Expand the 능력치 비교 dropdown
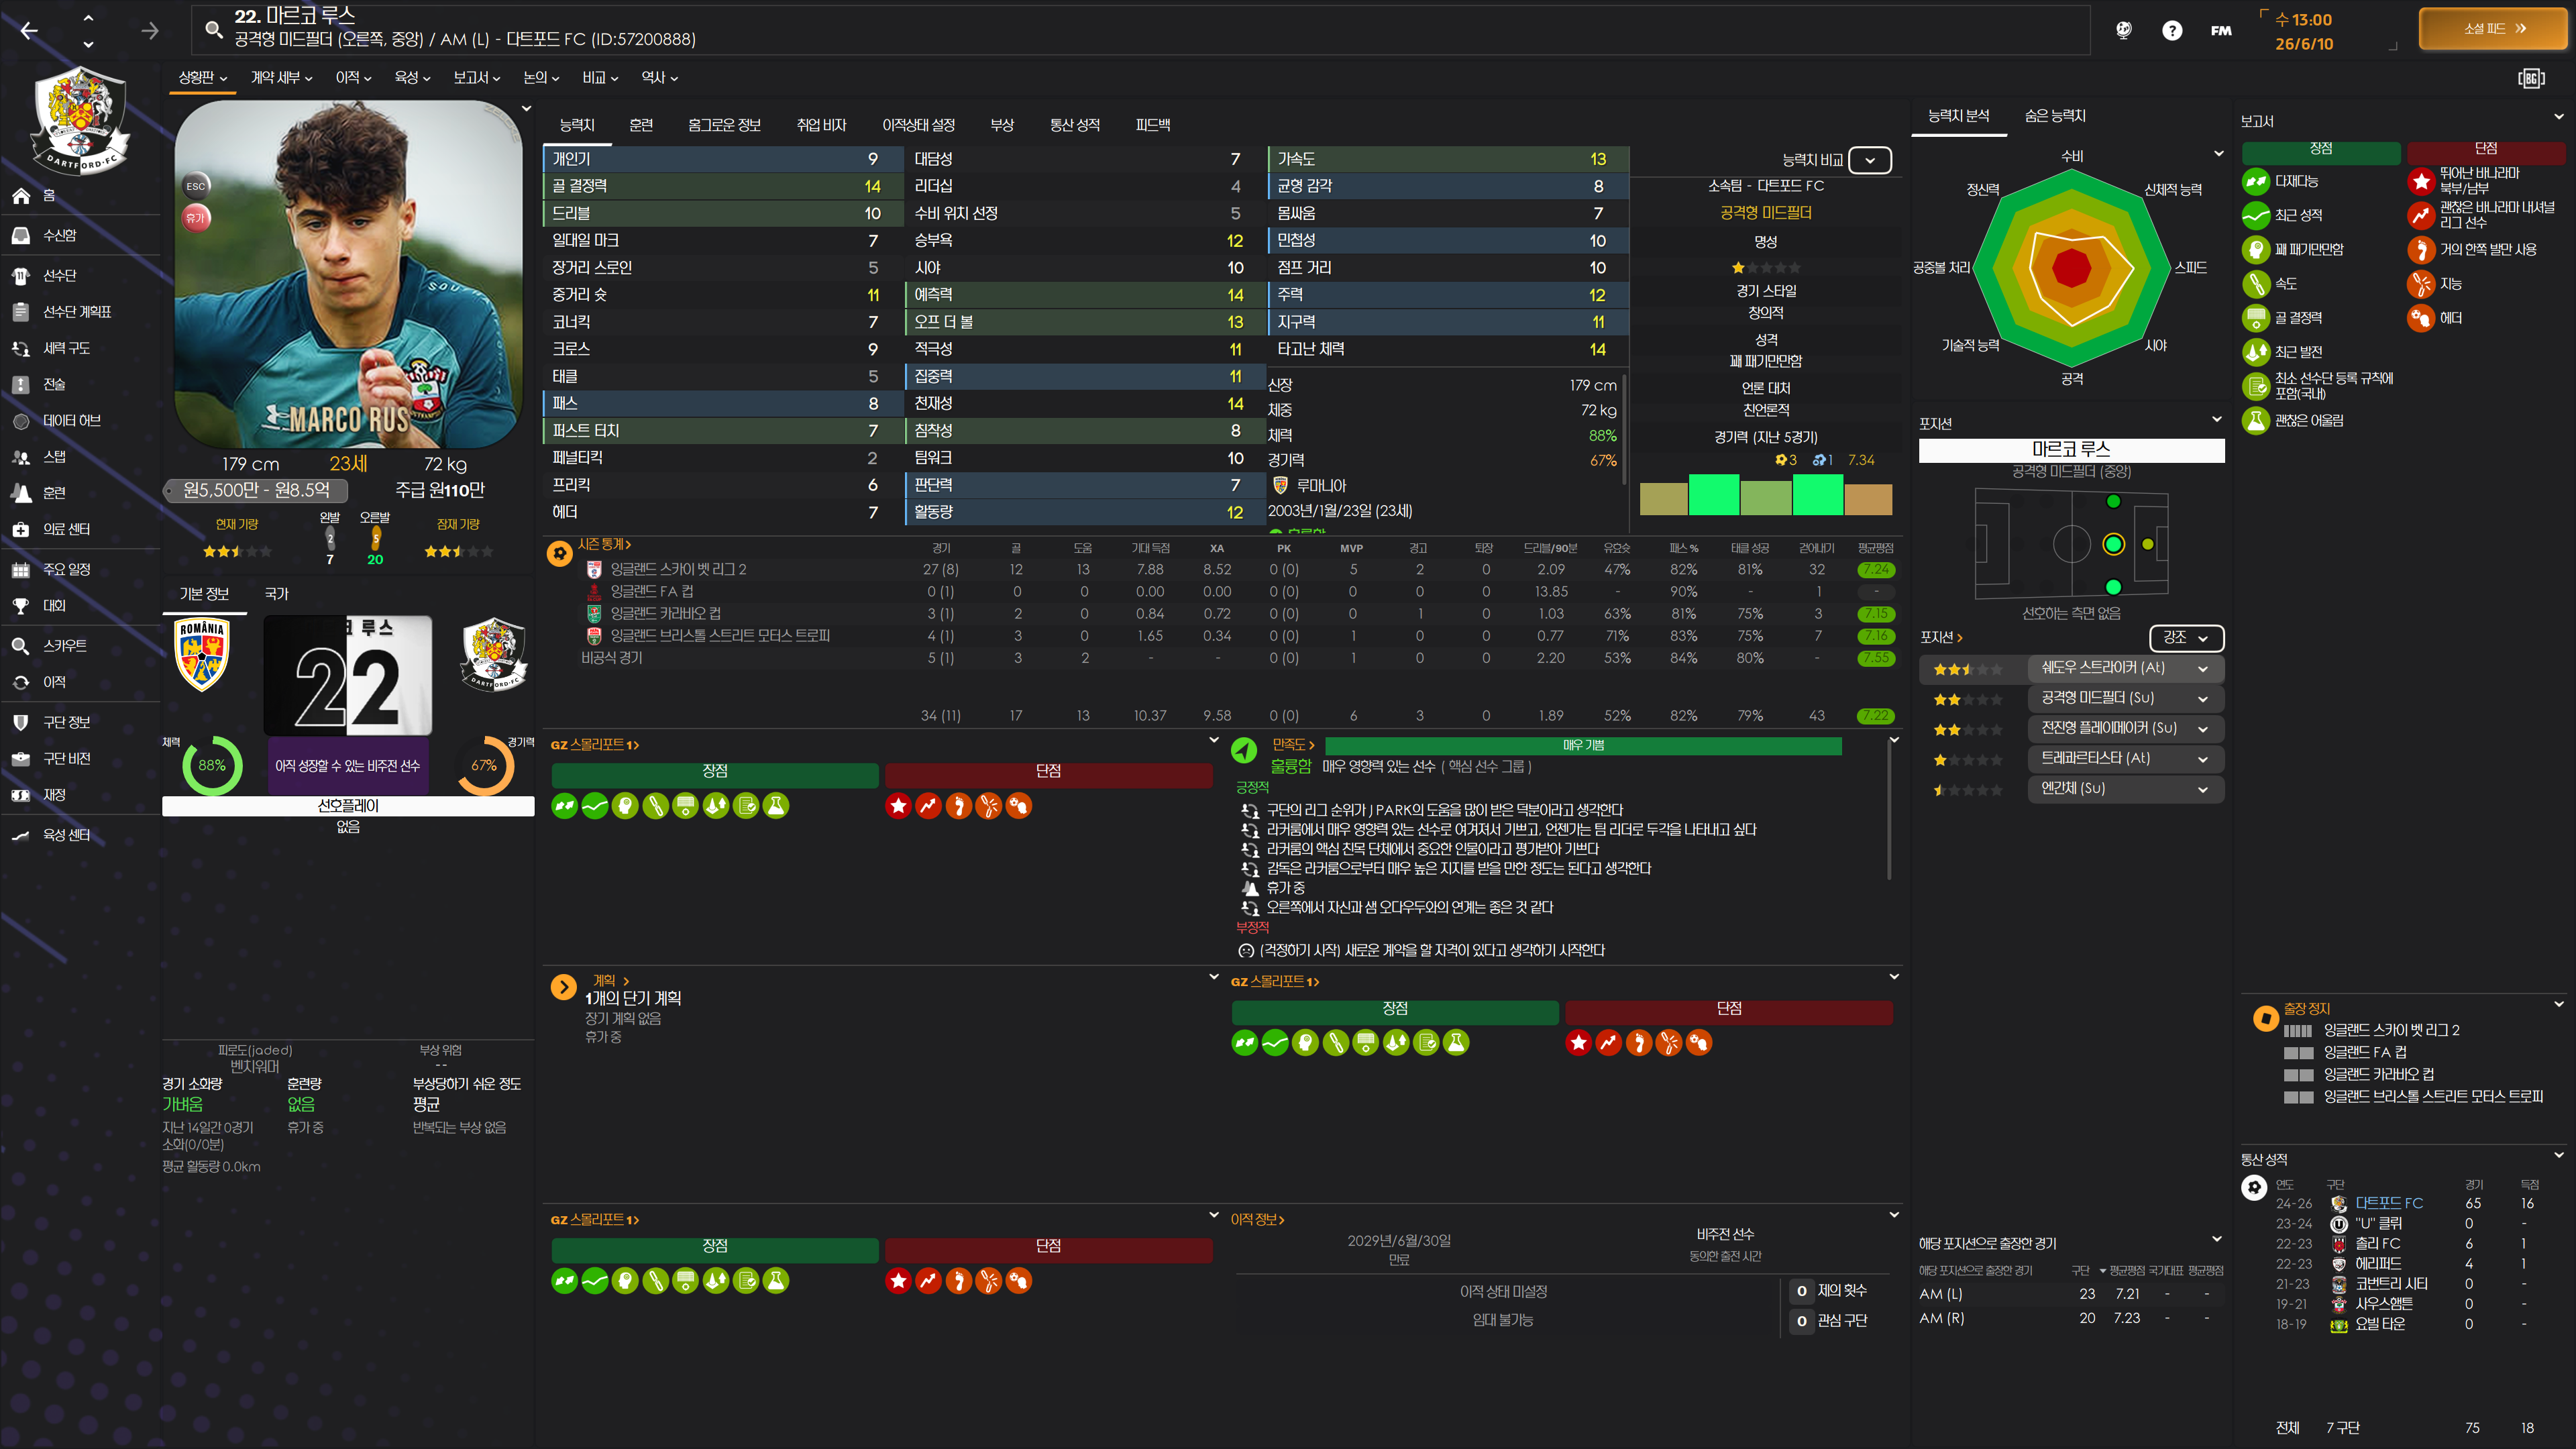 pos(1869,160)
